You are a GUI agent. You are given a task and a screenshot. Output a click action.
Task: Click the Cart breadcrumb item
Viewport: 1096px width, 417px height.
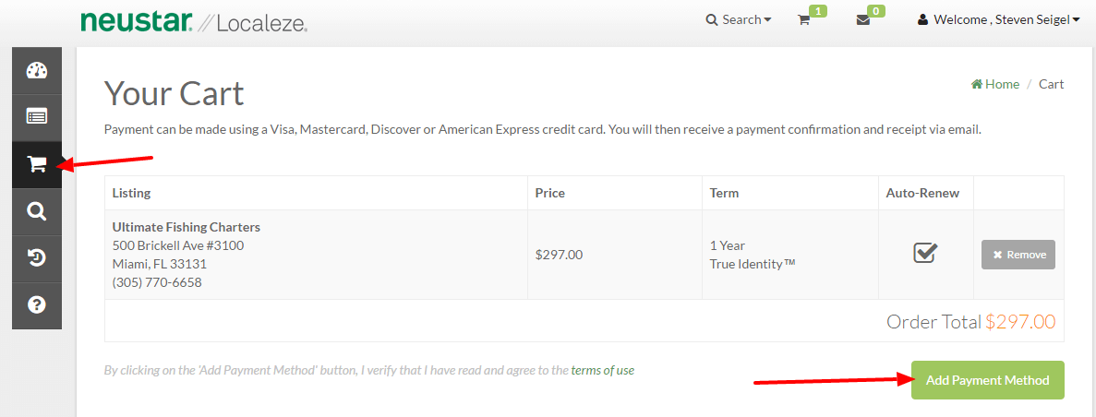click(x=1052, y=84)
